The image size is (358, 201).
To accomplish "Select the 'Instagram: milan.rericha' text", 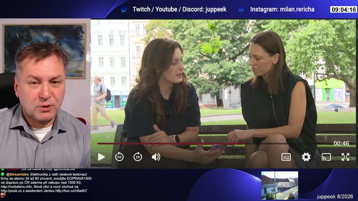I will point(282,9).
